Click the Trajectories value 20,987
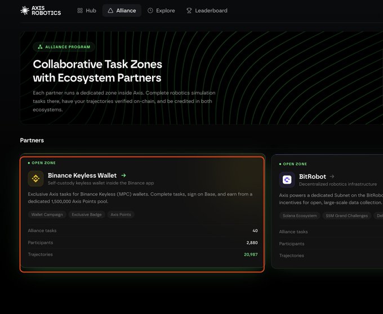 [251, 254]
